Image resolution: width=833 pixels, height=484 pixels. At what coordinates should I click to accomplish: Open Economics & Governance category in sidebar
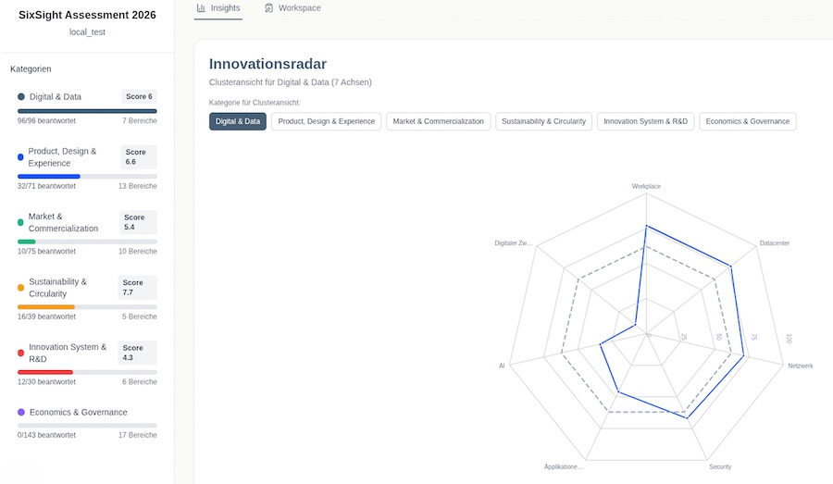click(78, 412)
